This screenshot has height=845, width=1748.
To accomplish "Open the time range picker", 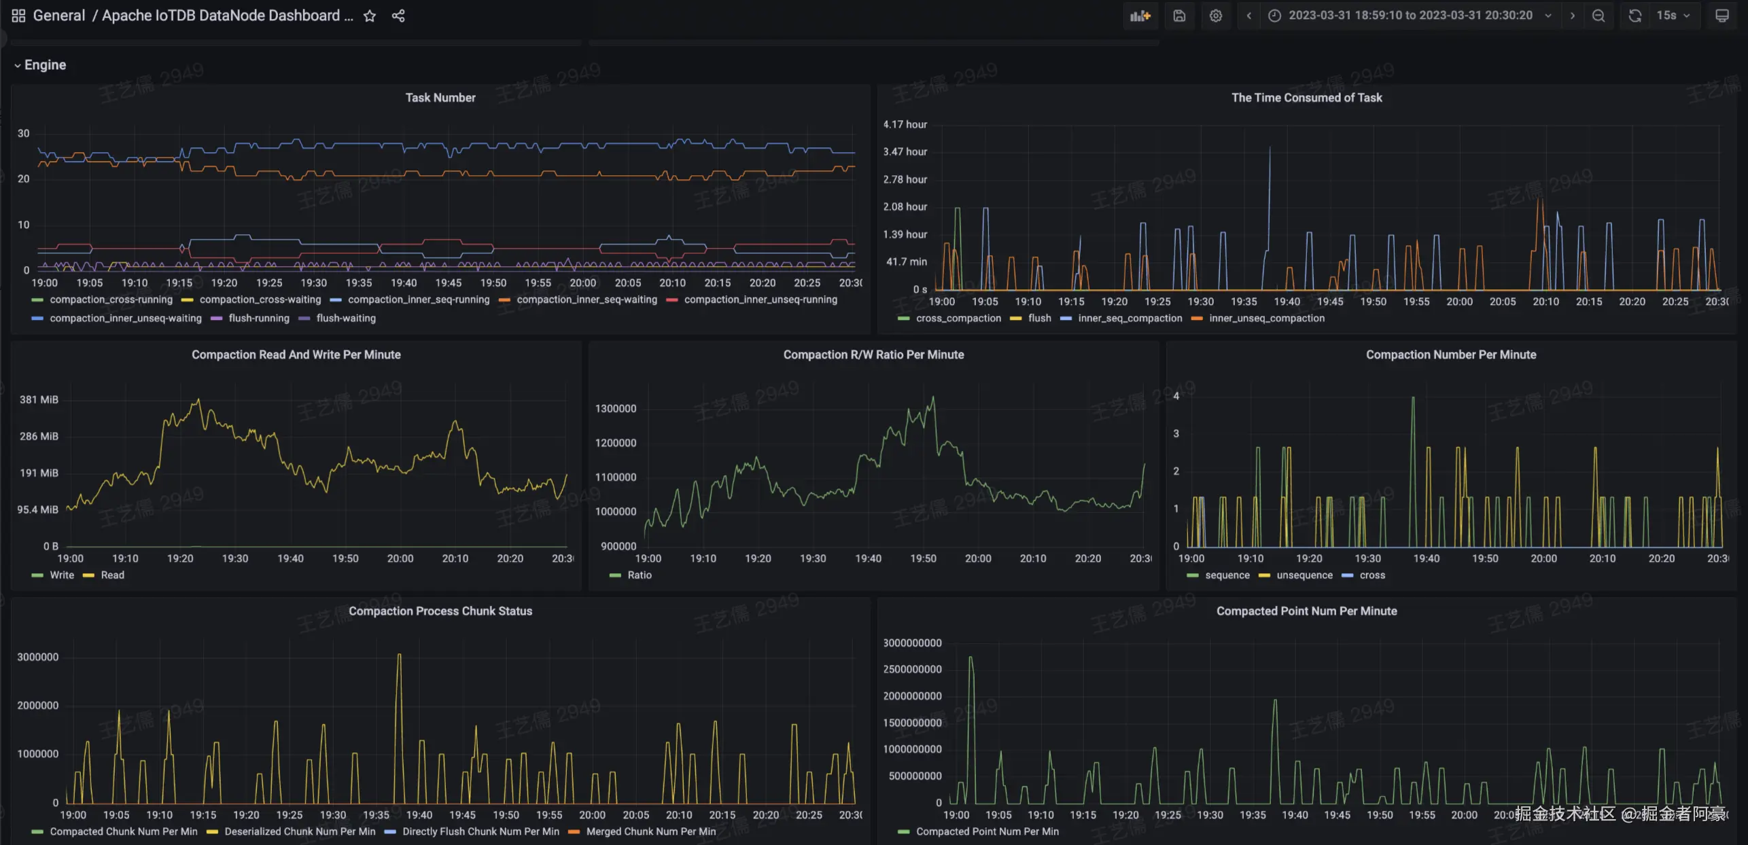I will tap(1410, 16).
